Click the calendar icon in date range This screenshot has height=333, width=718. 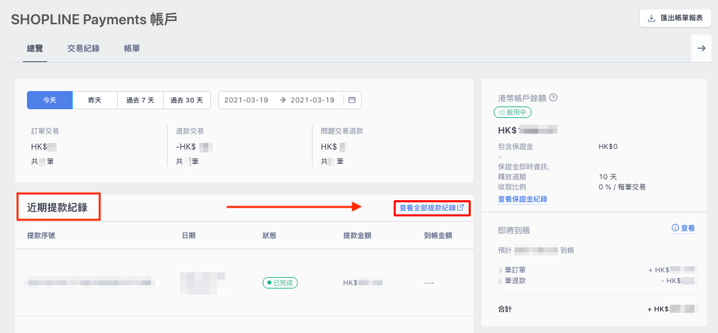352,100
